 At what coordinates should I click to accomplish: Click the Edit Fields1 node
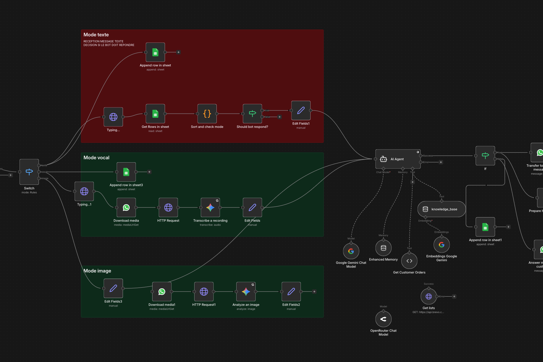(x=301, y=110)
